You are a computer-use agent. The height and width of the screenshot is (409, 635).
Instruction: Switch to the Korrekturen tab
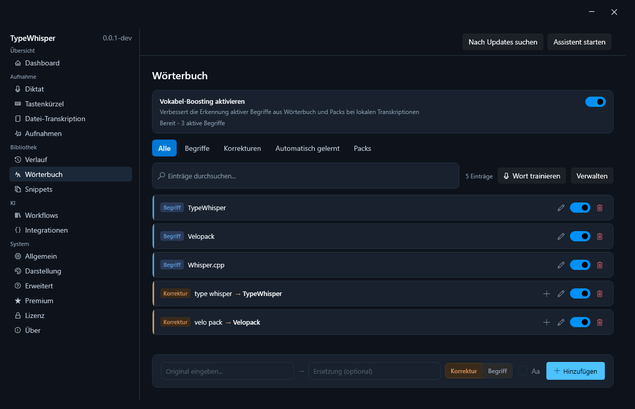pos(242,148)
